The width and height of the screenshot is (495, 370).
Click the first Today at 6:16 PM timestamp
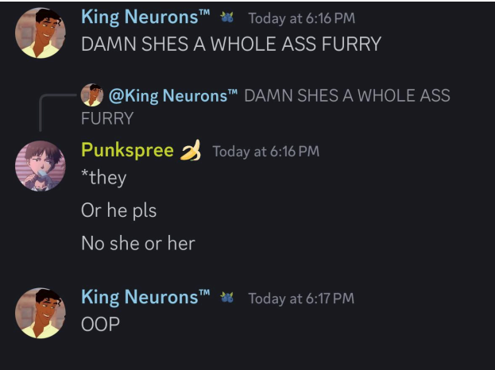coord(302,18)
